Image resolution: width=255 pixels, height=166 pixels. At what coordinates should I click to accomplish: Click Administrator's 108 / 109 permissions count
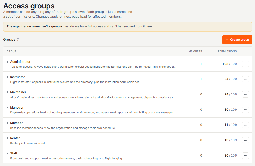coord(229,64)
